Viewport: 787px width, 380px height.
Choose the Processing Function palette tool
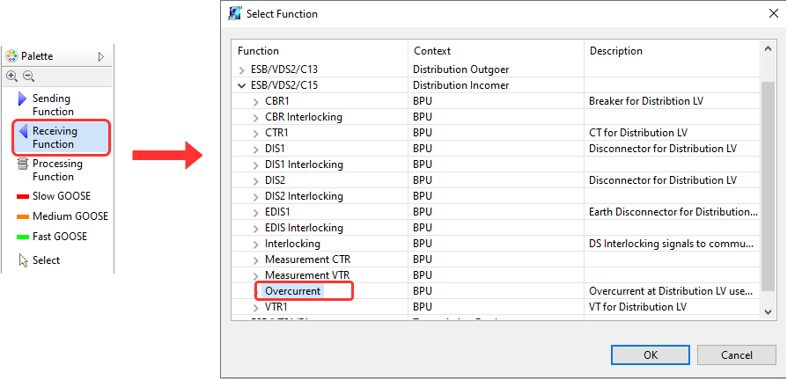tap(57, 170)
